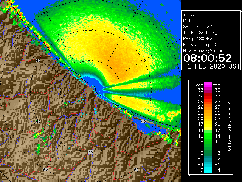
Task: Click the 40 km label over northeast sea echo
Action: [x=143, y=61]
